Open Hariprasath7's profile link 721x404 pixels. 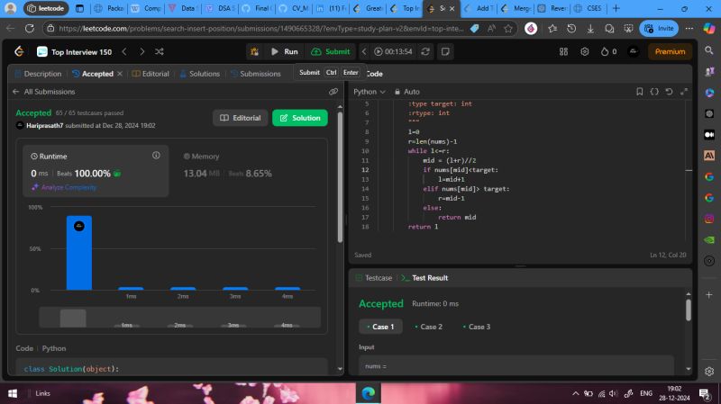[x=44, y=125]
